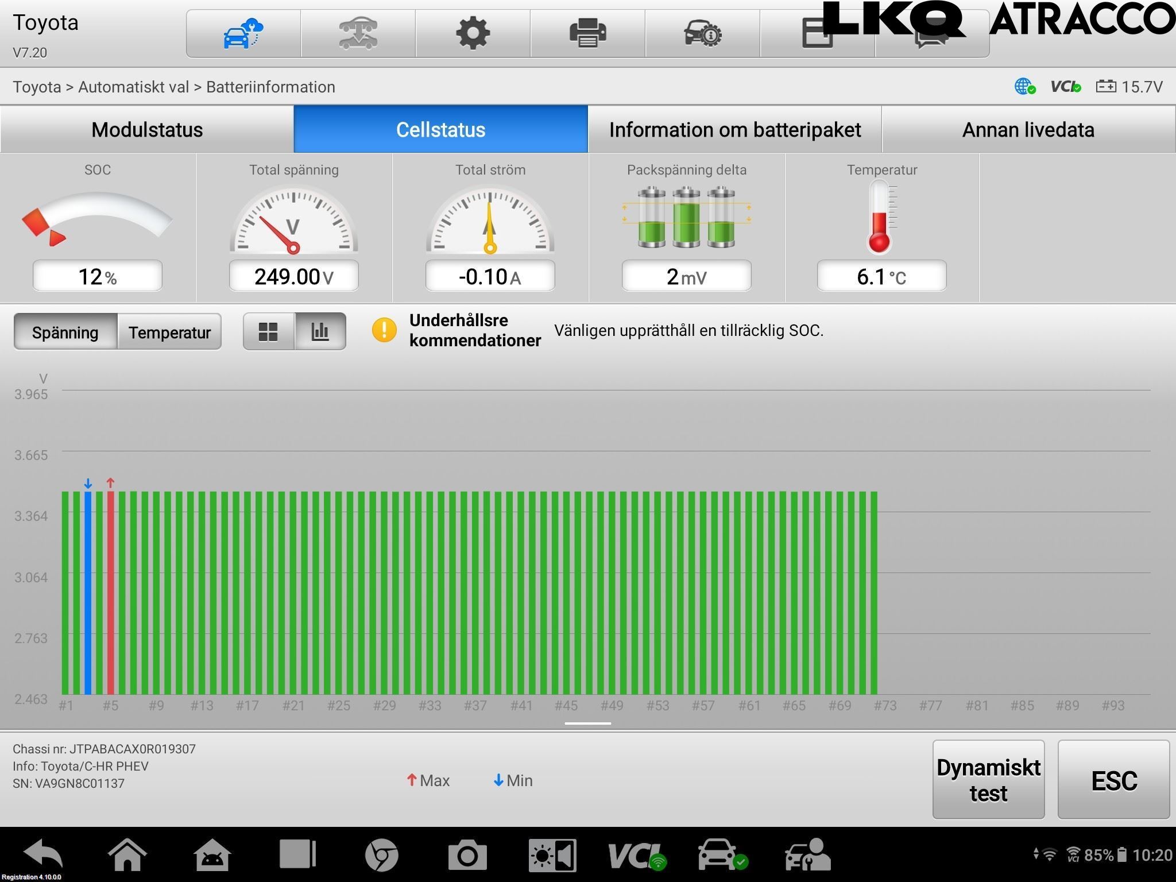Open the Annan livedata tab

pyautogui.click(x=1028, y=129)
